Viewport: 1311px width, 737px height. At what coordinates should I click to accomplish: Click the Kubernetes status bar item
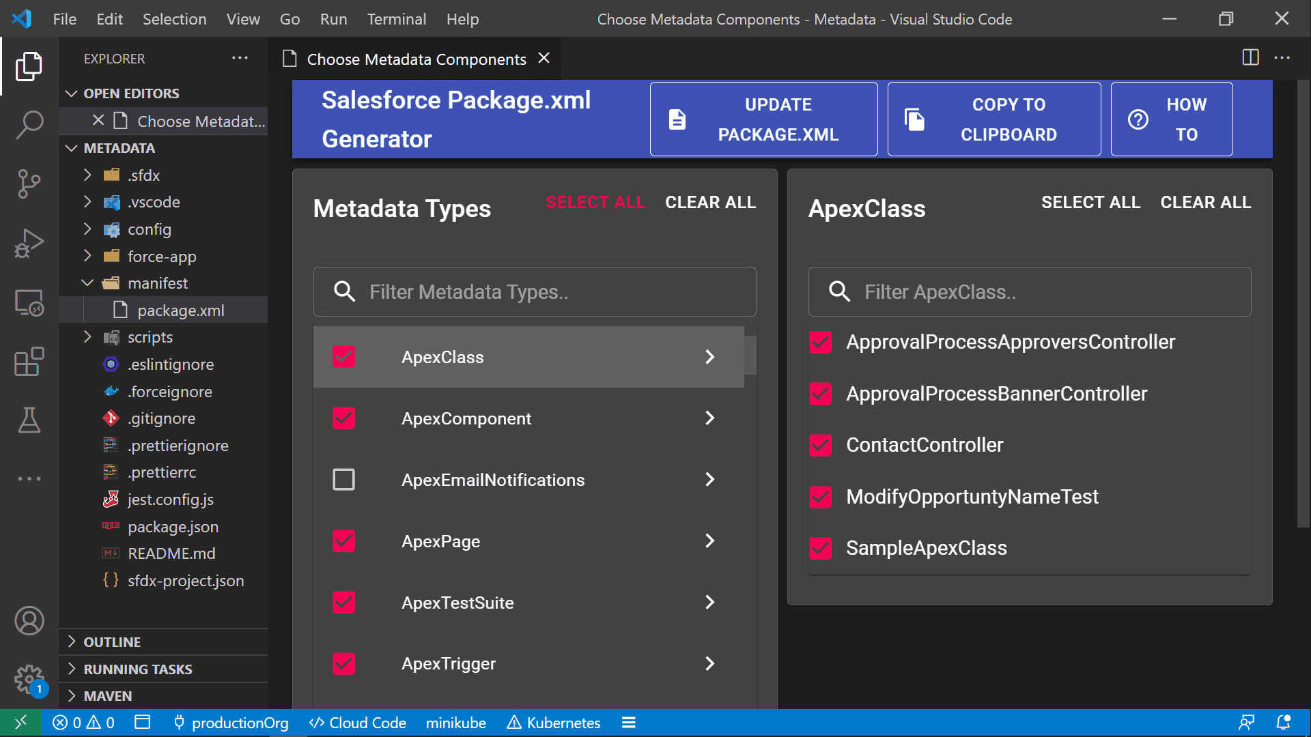click(x=554, y=723)
